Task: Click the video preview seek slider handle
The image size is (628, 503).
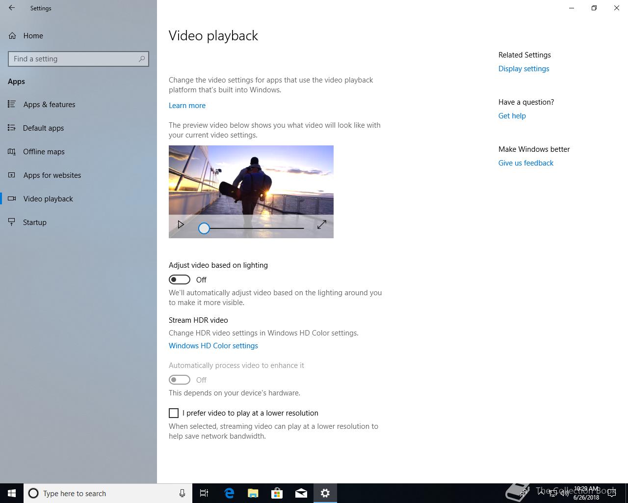Action: (x=204, y=228)
